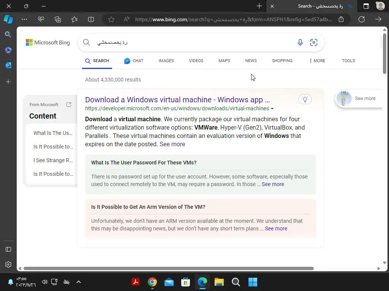This screenshot has width=389, height=291.
Task: Open Google Chrome from the taskbar
Action: pyautogui.click(x=152, y=282)
